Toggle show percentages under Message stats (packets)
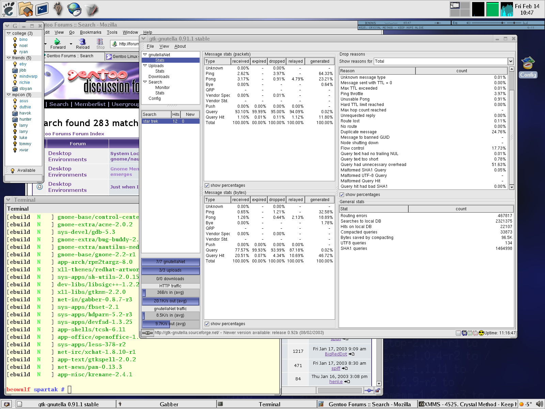 pos(207,185)
